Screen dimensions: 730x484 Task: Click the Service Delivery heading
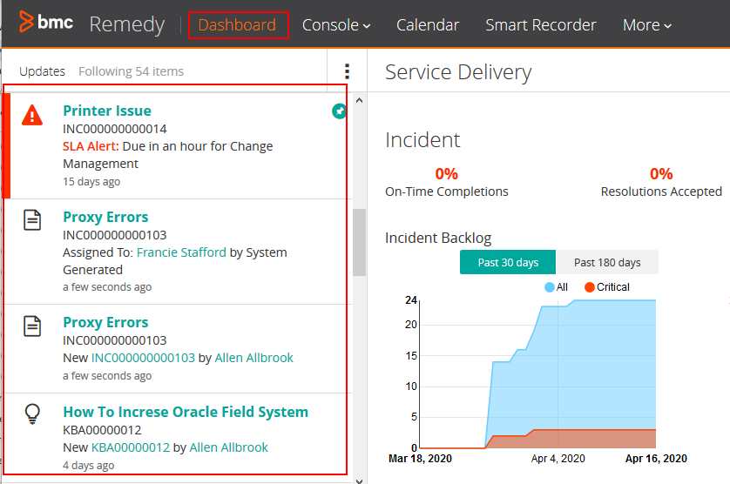coord(458,72)
